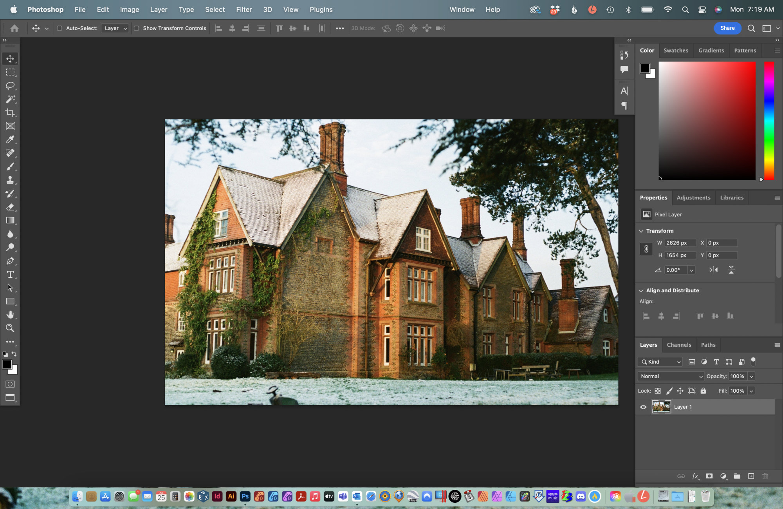The image size is (783, 509).
Task: Enable Show Transform Controls checkbox
Action: pyautogui.click(x=137, y=28)
